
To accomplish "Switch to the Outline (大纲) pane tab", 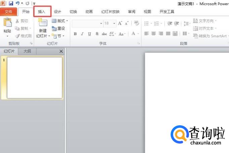I will click(27, 51).
